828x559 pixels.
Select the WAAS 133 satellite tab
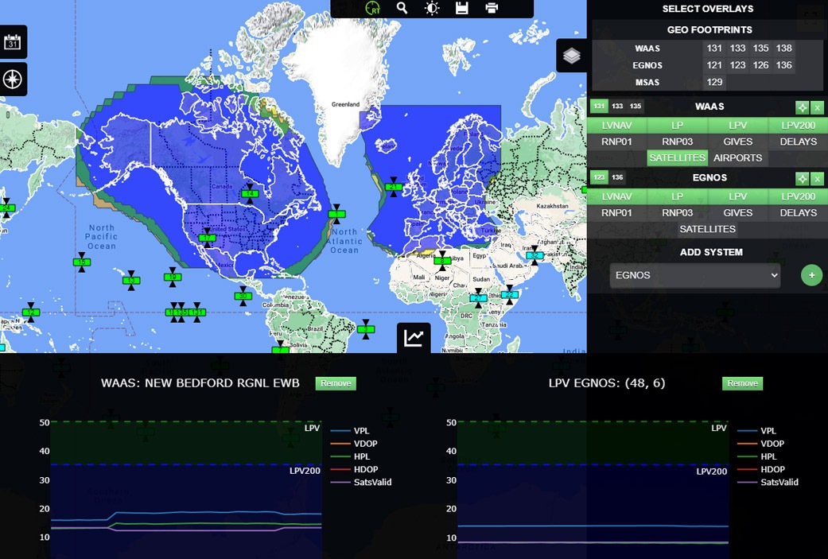click(x=617, y=107)
